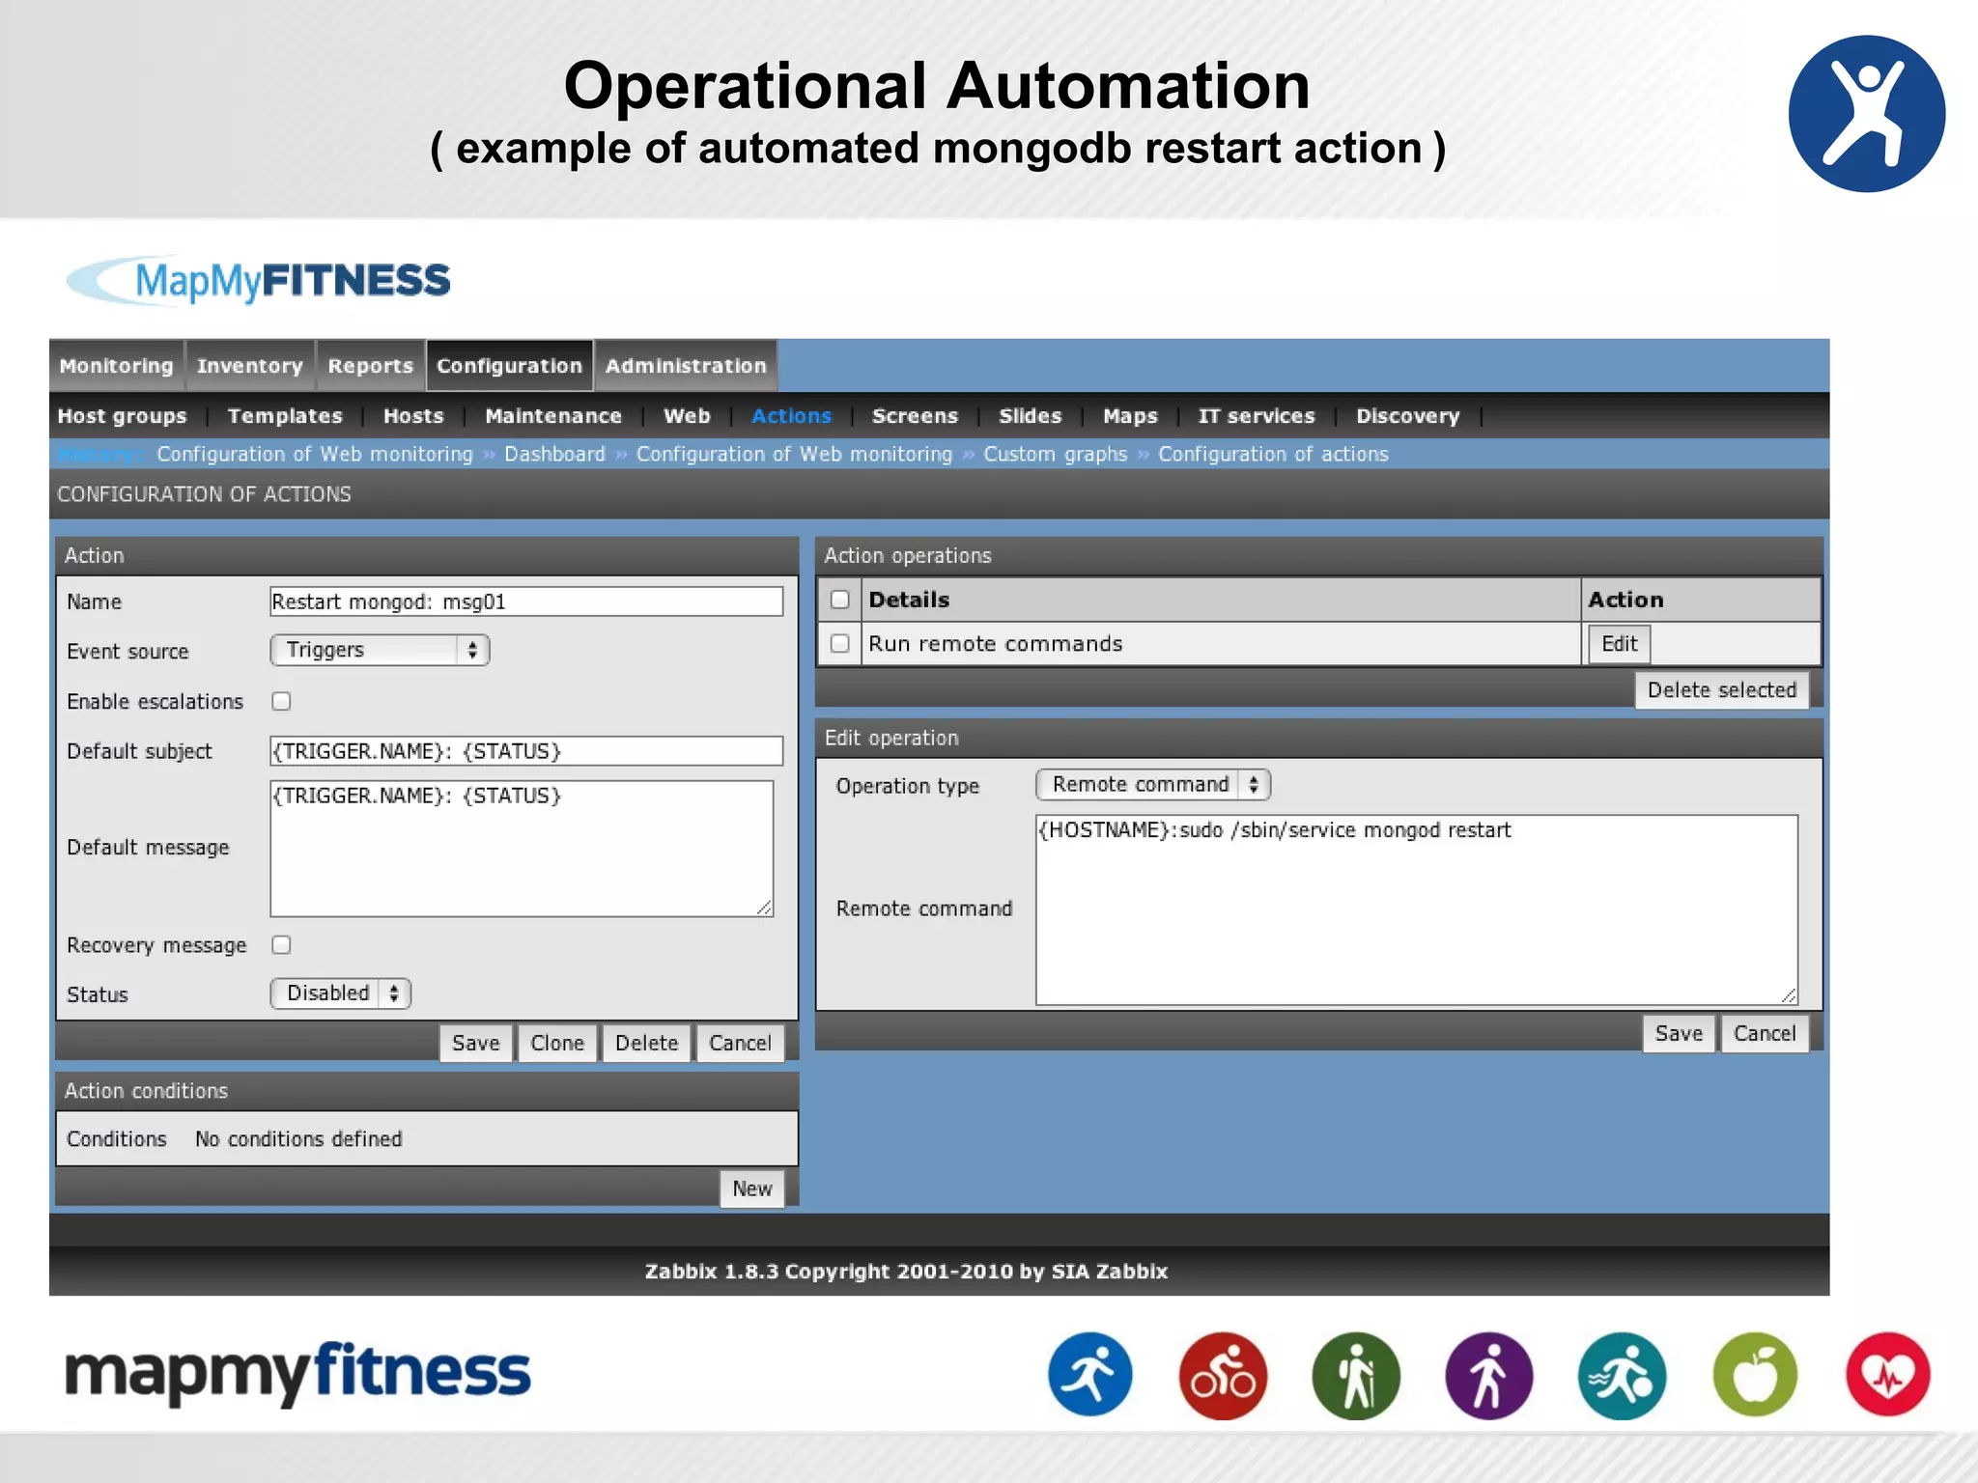This screenshot has width=1978, height=1483.
Task: Click the Default message text area
Action: tap(522, 848)
